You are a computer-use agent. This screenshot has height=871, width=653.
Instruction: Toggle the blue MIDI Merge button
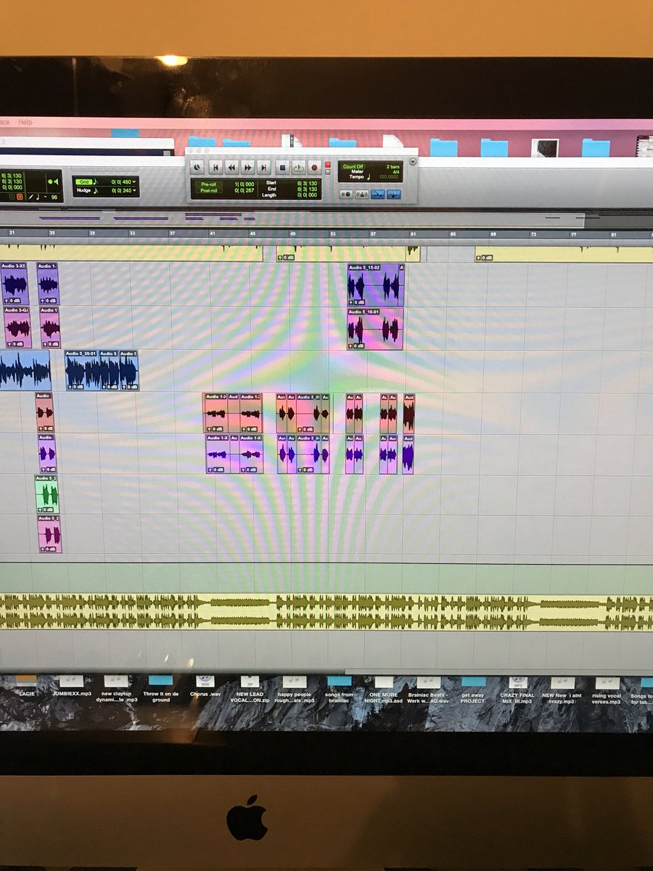click(x=378, y=194)
